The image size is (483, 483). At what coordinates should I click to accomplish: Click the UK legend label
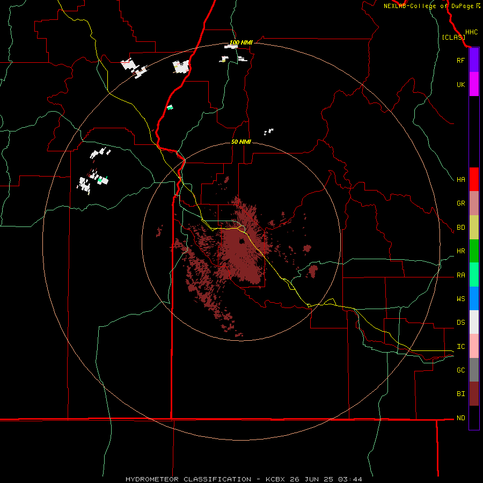(x=460, y=84)
